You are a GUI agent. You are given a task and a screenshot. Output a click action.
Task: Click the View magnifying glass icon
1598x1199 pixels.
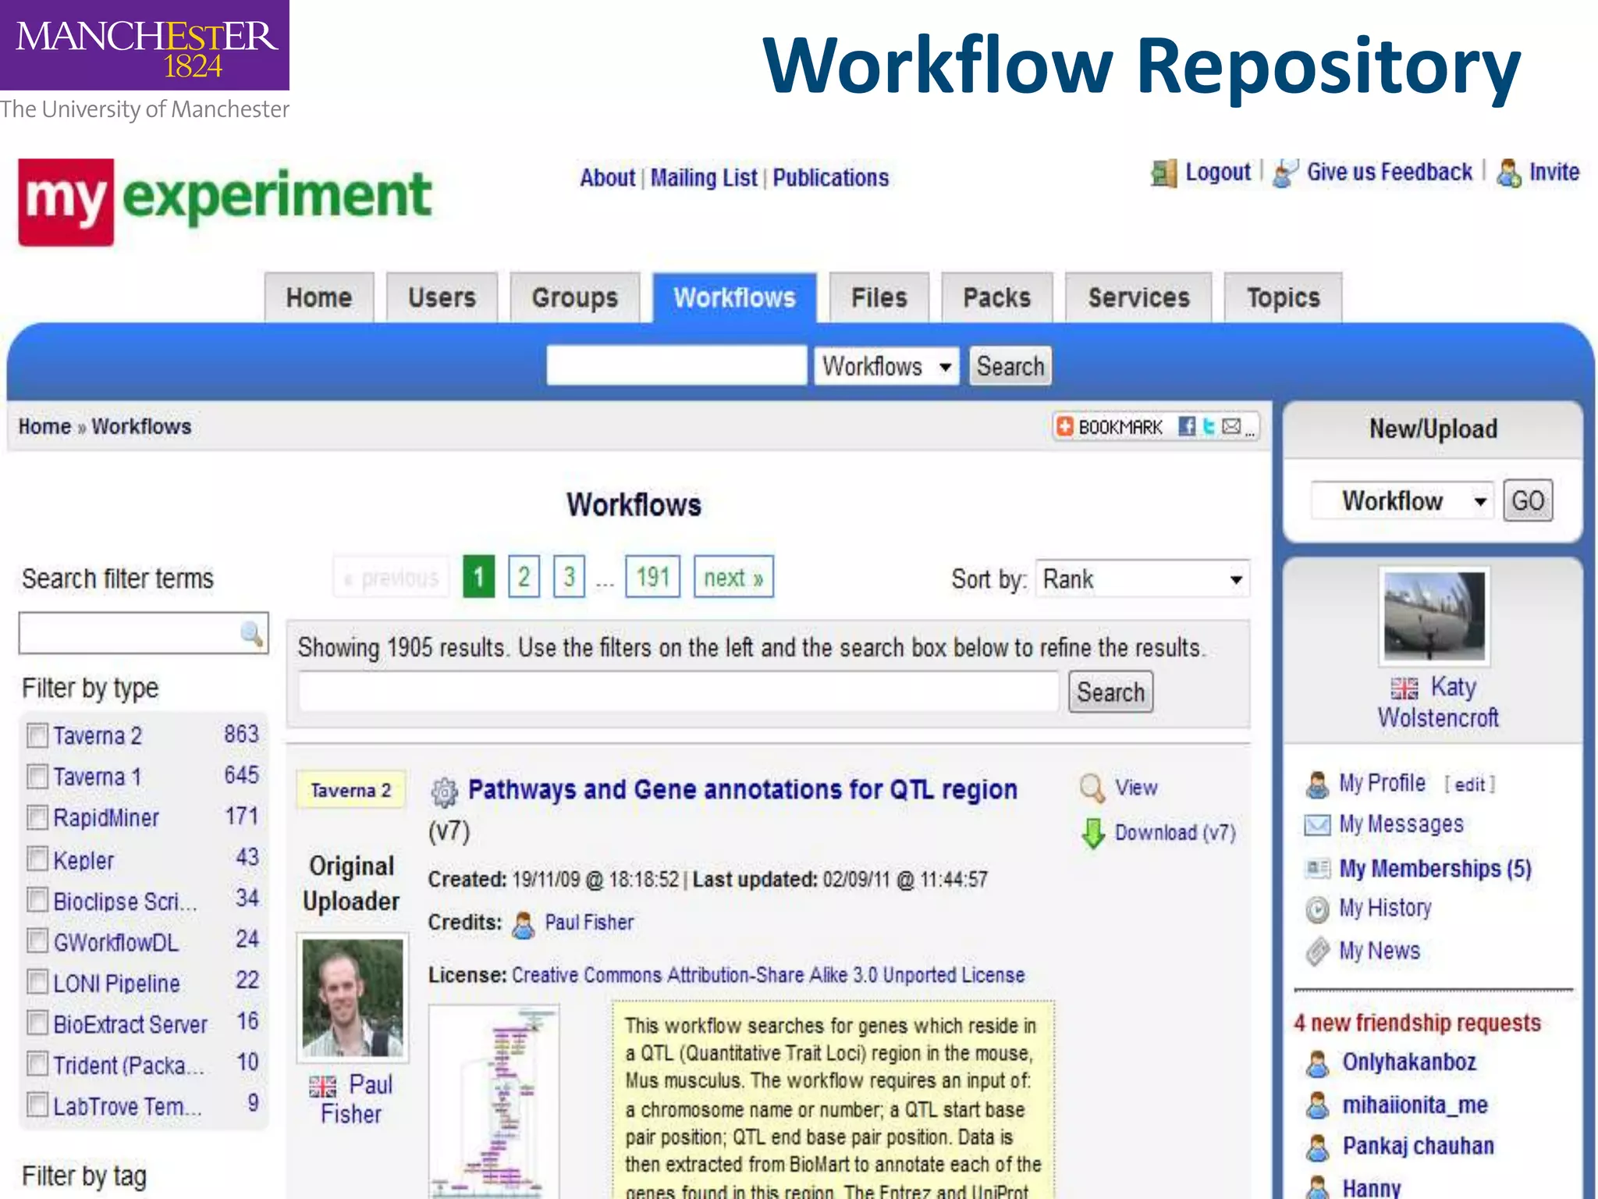click(x=1092, y=788)
